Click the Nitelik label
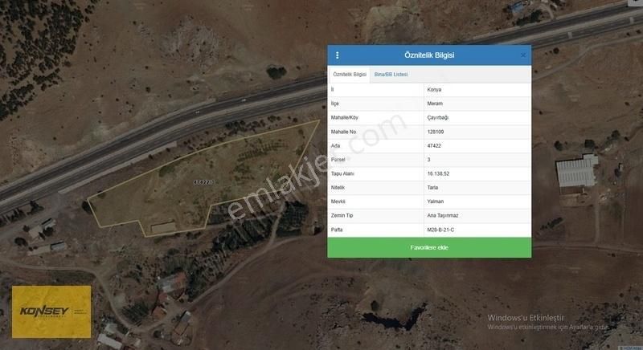The width and height of the screenshot is (643, 350). pyautogui.click(x=338, y=188)
